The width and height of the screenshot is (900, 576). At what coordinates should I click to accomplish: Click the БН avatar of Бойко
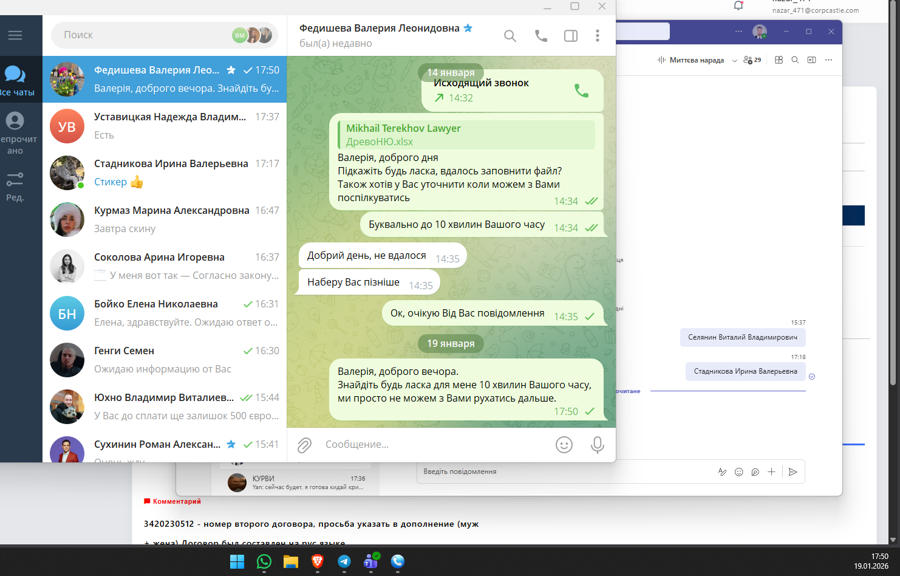click(x=67, y=314)
